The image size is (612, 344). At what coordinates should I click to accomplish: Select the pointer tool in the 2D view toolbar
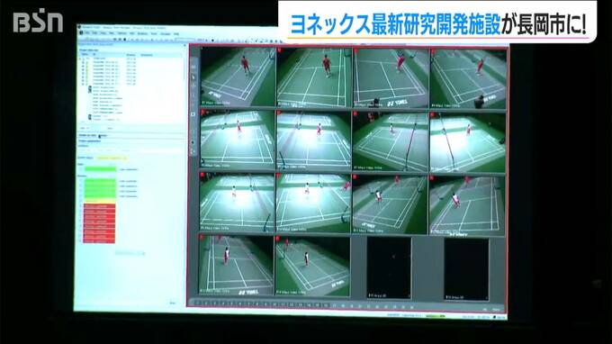click(193, 77)
